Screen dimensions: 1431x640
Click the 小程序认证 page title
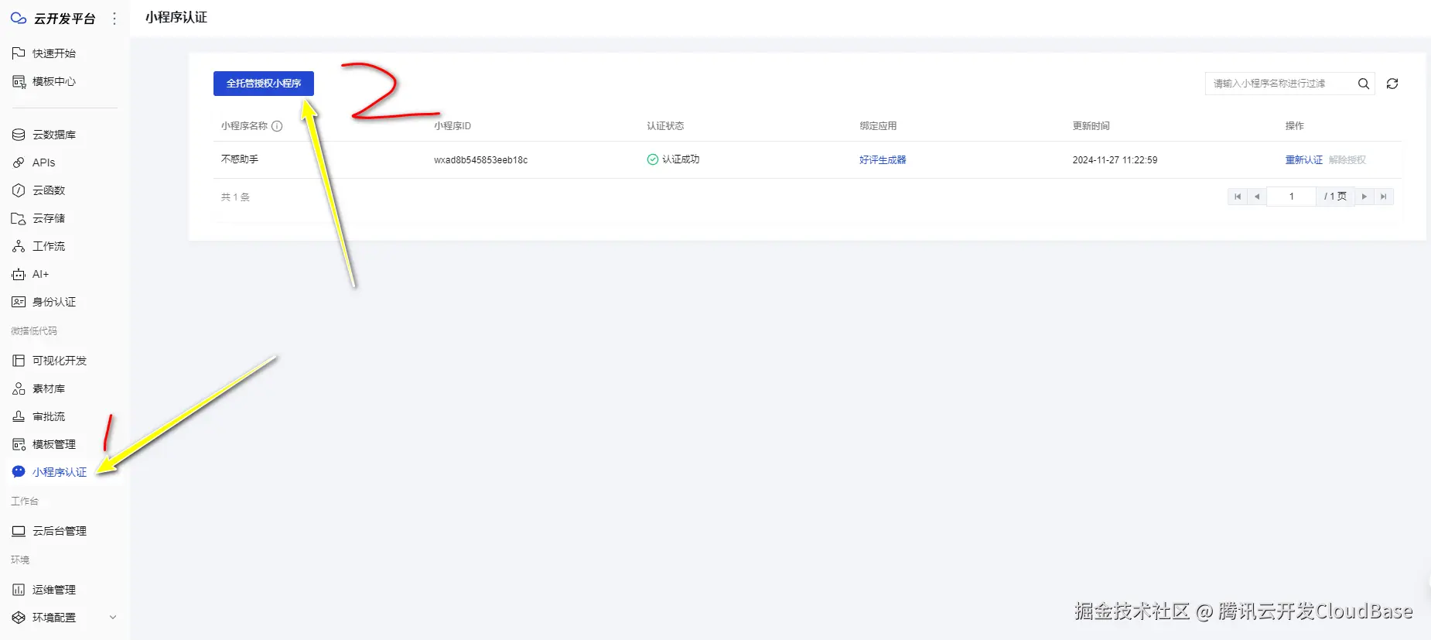coord(176,17)
